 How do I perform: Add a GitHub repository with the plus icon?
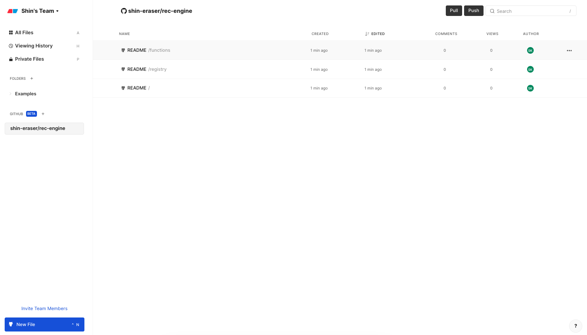click(x=43, y=114)
